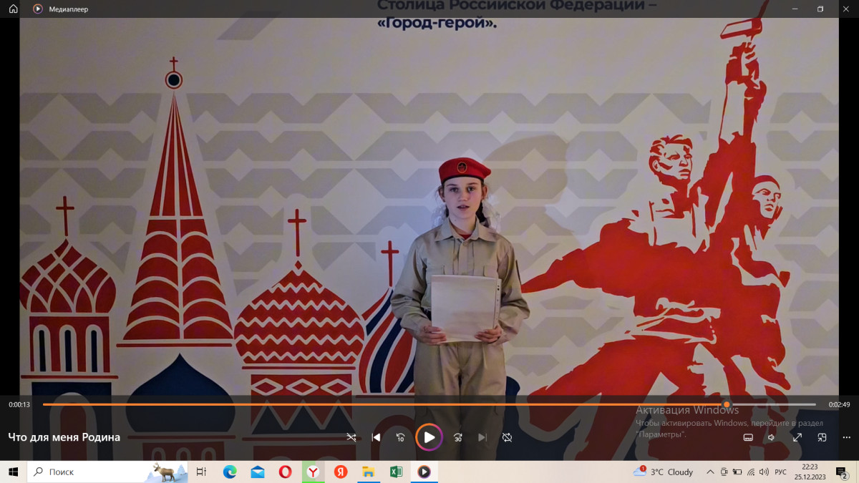Open the Mail app from taskbar
Screen dimensions: 859x483
coord(258,472)
